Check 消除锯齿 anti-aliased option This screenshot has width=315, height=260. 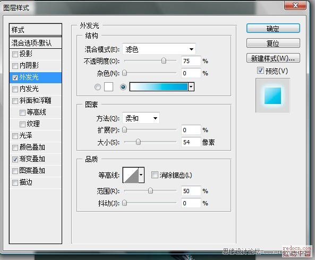click(x=155, y=175)
